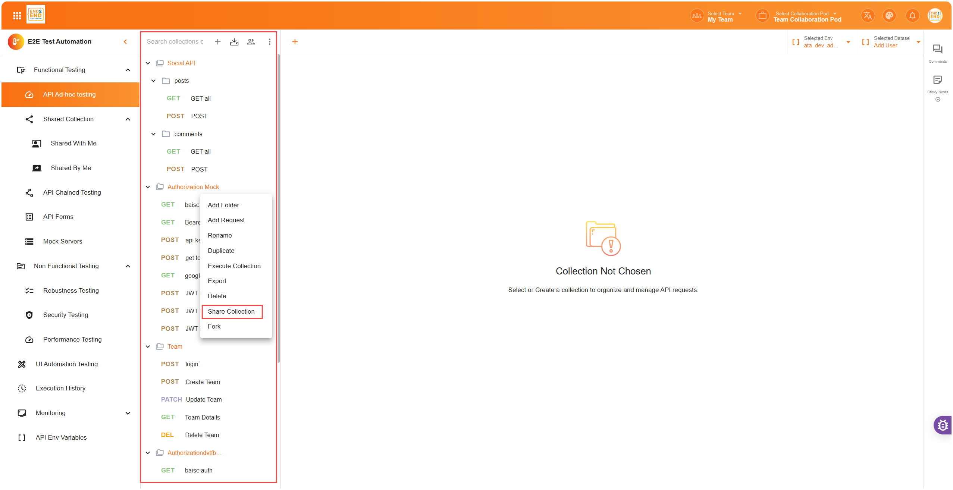This screenshot has height=490, width=953.
Task: Expand the Monitoring sidebar section
Action: (128, 413)
